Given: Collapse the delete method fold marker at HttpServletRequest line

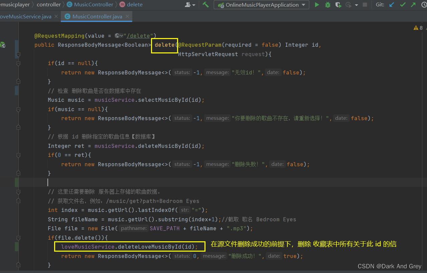Looking at the screenshot, I should pyautogui.click(x=18, y=54).
